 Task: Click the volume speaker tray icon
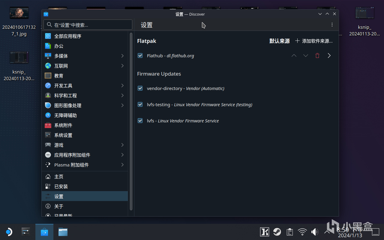coord(315,232)
